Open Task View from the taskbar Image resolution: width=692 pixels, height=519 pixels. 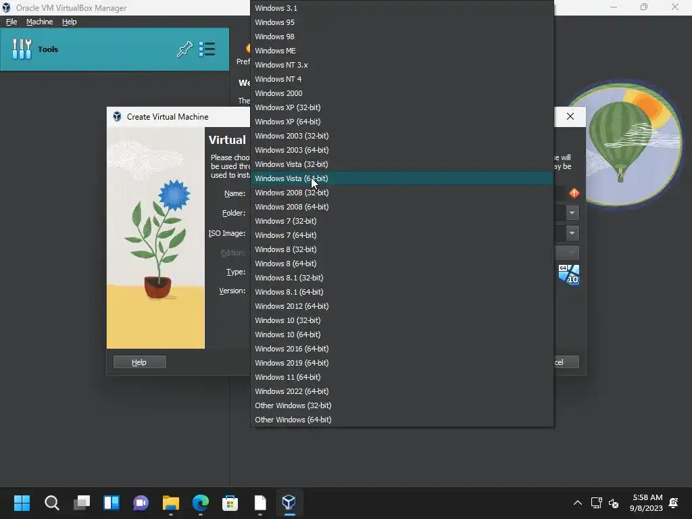82,503
